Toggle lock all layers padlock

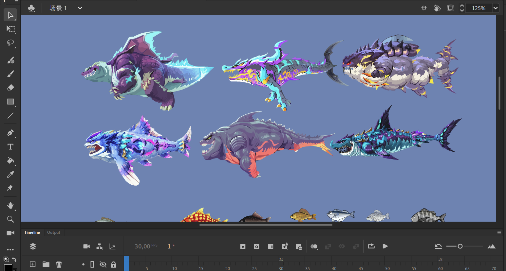113,264
